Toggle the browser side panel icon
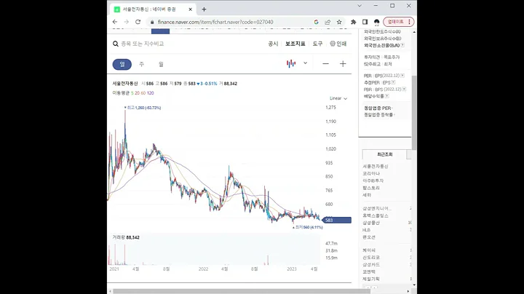 [x=365, y=22]
